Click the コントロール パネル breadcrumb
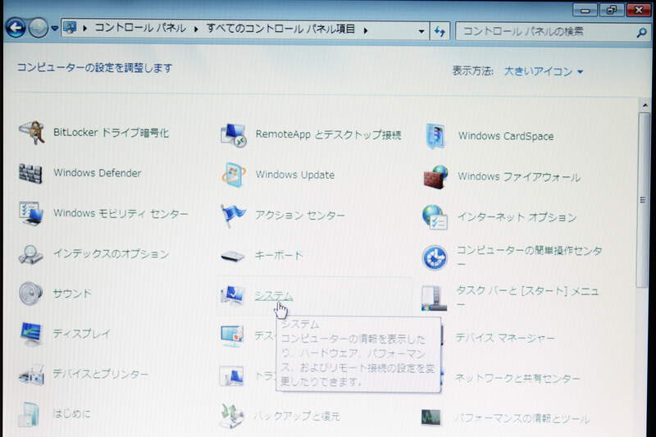This screenshot has width=656, height=437. point(140,28)
